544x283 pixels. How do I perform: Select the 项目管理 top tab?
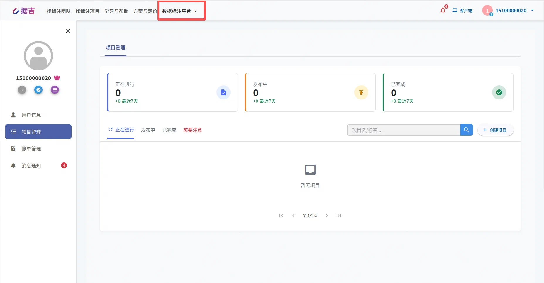116,48
